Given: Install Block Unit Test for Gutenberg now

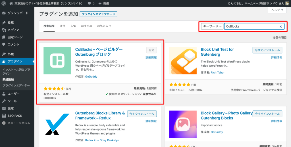Looking at the screenshot, I should click(267, 50).
